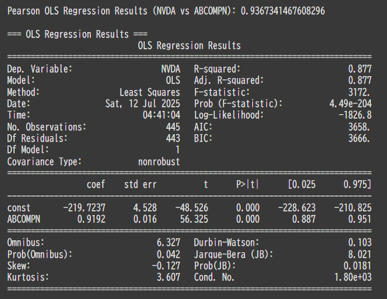Select the F-statistic value 3172.
This screenshot has height=299, width=387.
[x=359, y=92]
